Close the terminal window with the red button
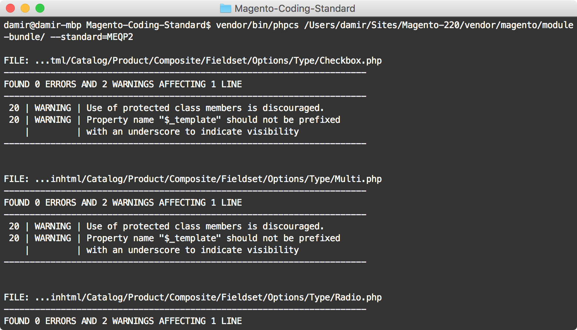 [10, 8]
